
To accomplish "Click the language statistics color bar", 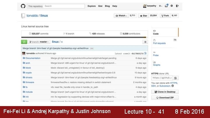I will [85, 37].
